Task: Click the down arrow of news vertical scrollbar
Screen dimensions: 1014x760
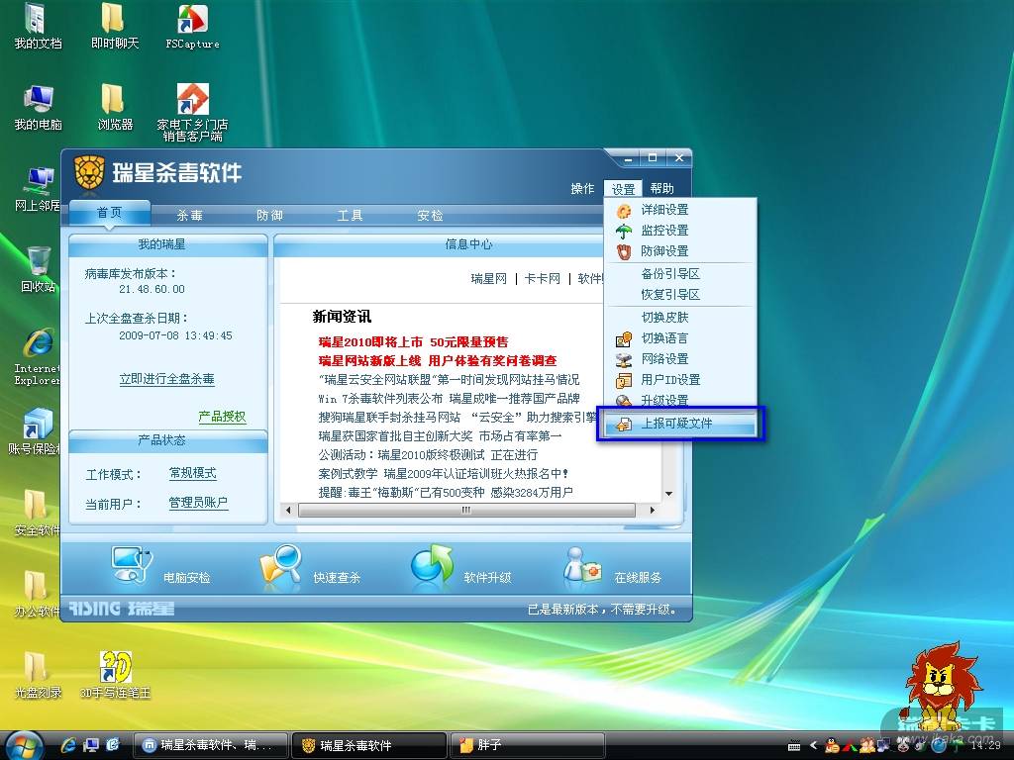Action: pyautogui.click(x=668, y=494)
